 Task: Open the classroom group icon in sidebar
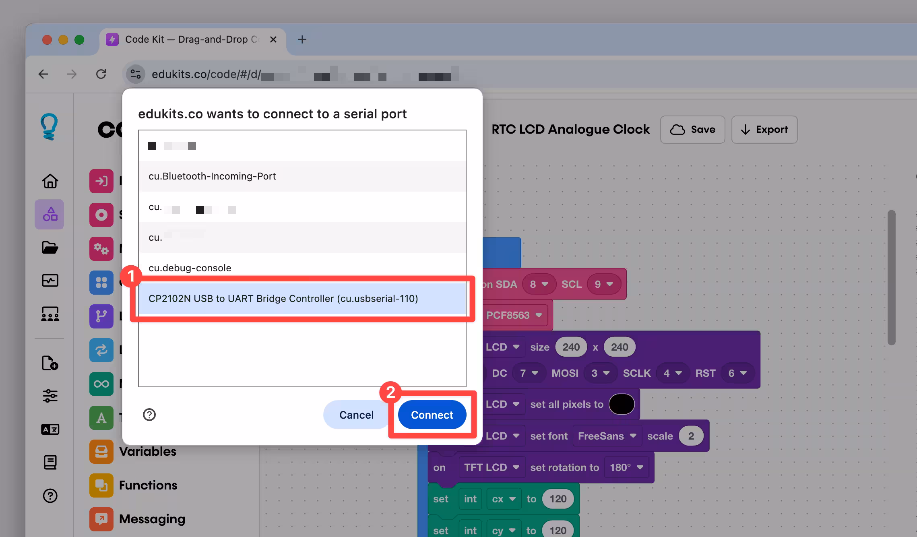click(50, 314)
